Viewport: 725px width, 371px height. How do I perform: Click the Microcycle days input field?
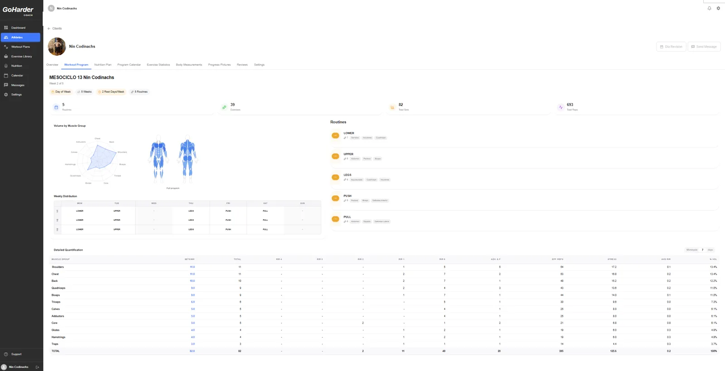703,250
